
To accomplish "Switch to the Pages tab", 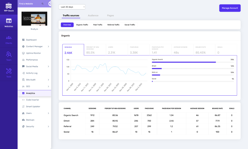I will tap(110, 15).
